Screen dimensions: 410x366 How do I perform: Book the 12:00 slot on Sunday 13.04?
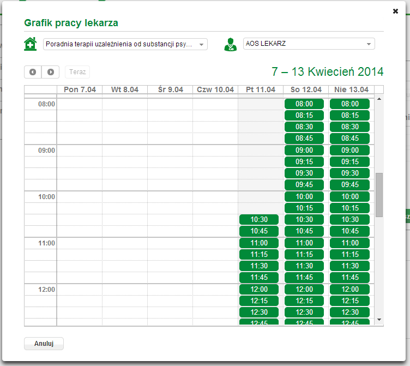tap(349, 289)
